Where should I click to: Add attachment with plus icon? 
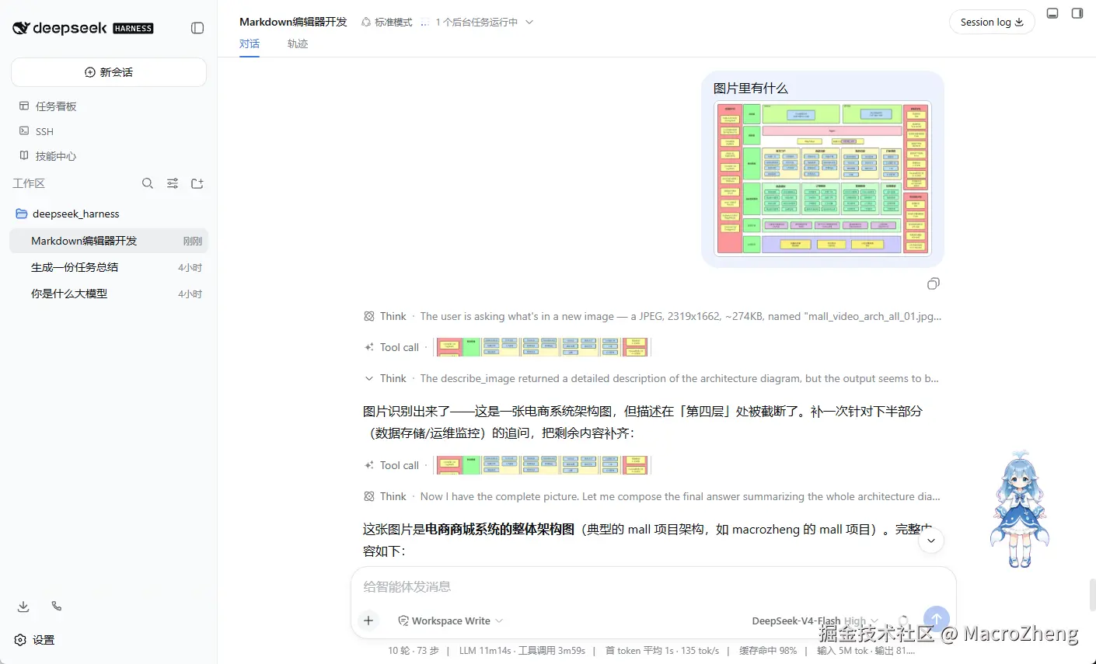pos(368,620)
